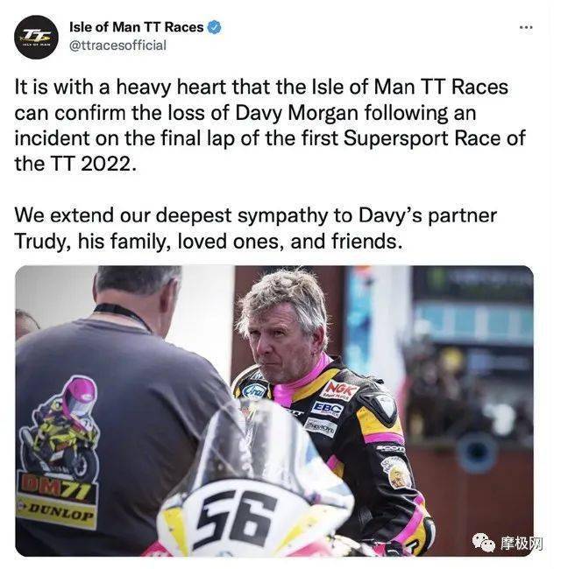
Task: Open the @ttracesofficial handle
Action: (x=117, y=46)
